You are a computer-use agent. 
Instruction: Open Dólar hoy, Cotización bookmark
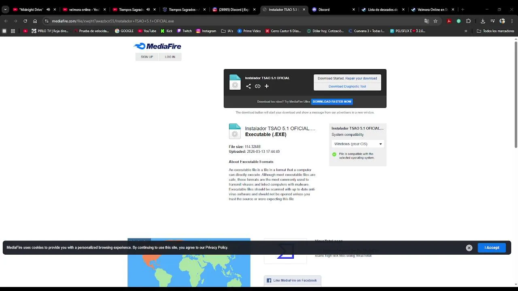[325, 31]
